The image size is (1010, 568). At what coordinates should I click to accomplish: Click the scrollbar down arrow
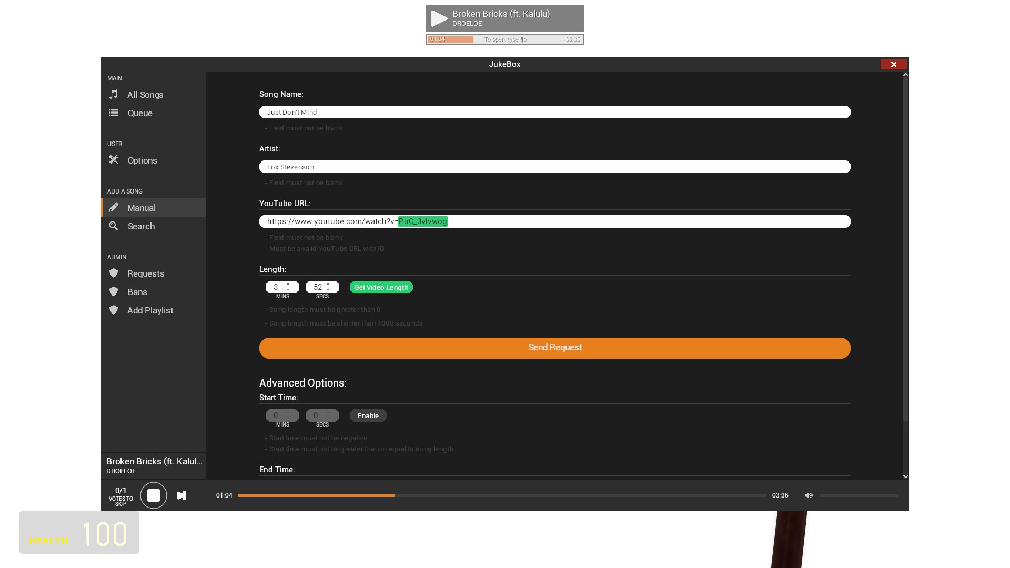click(905, 476)
